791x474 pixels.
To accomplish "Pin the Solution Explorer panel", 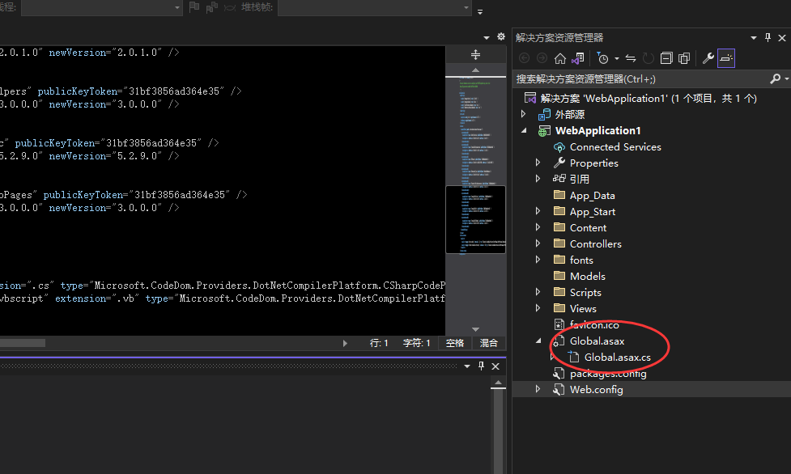I will [x=768, y=37].
